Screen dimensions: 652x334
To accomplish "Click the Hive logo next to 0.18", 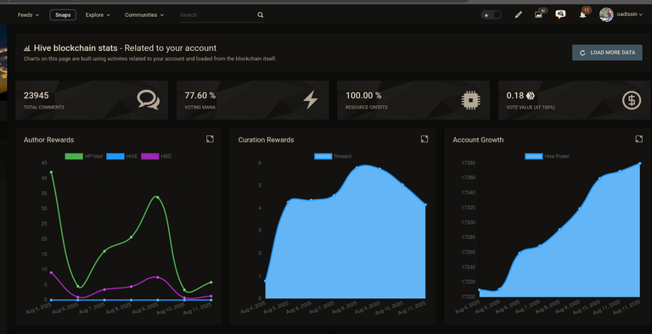I will [x=530, y=96].
